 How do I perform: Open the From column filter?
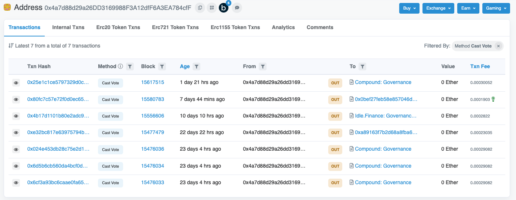tap(262, 67)
